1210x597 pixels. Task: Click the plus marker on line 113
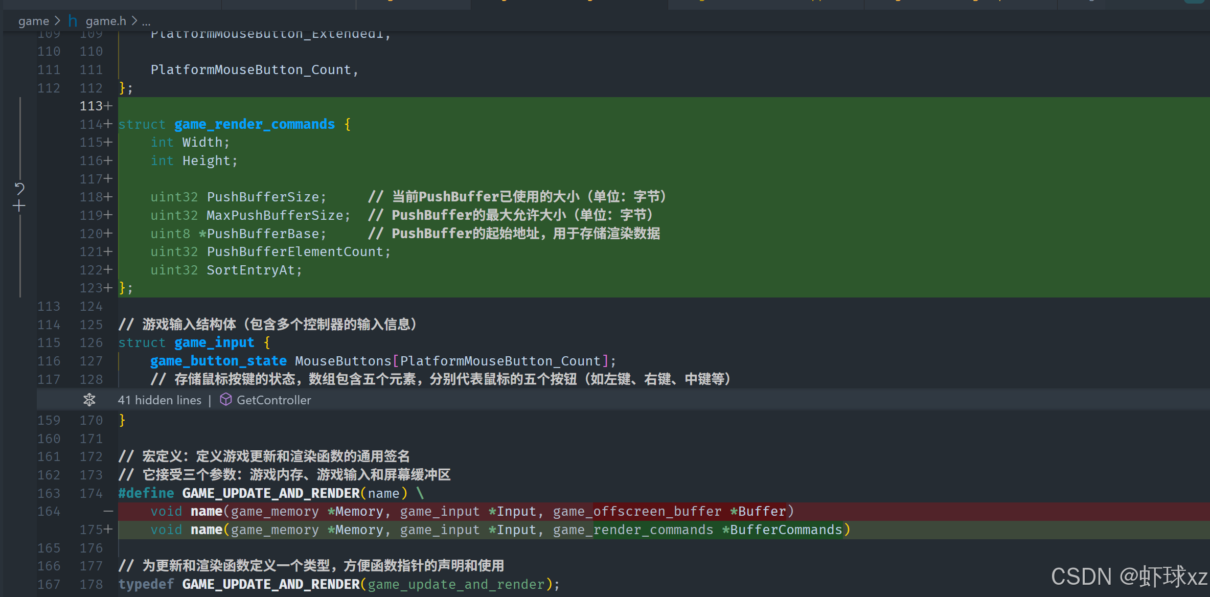pos(108,106)
